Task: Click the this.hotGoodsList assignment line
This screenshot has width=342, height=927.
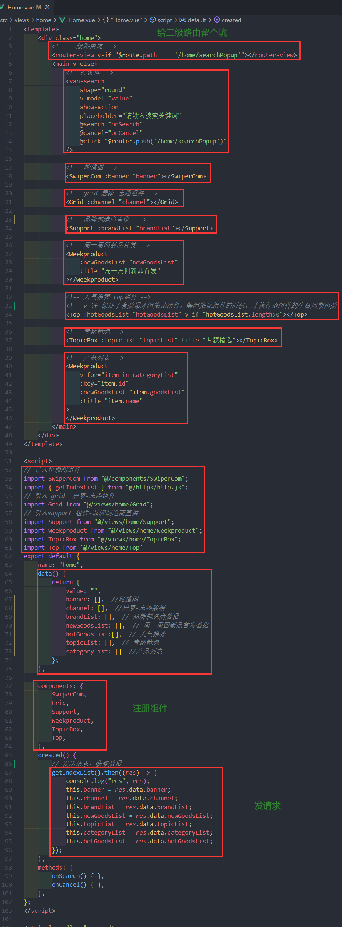Action: (x=139, y=841)
